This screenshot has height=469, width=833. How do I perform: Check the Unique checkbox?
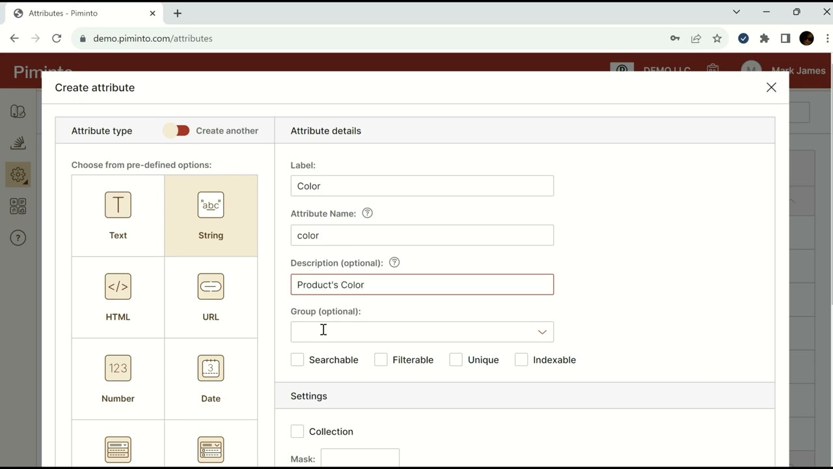[x=456, y=360]
